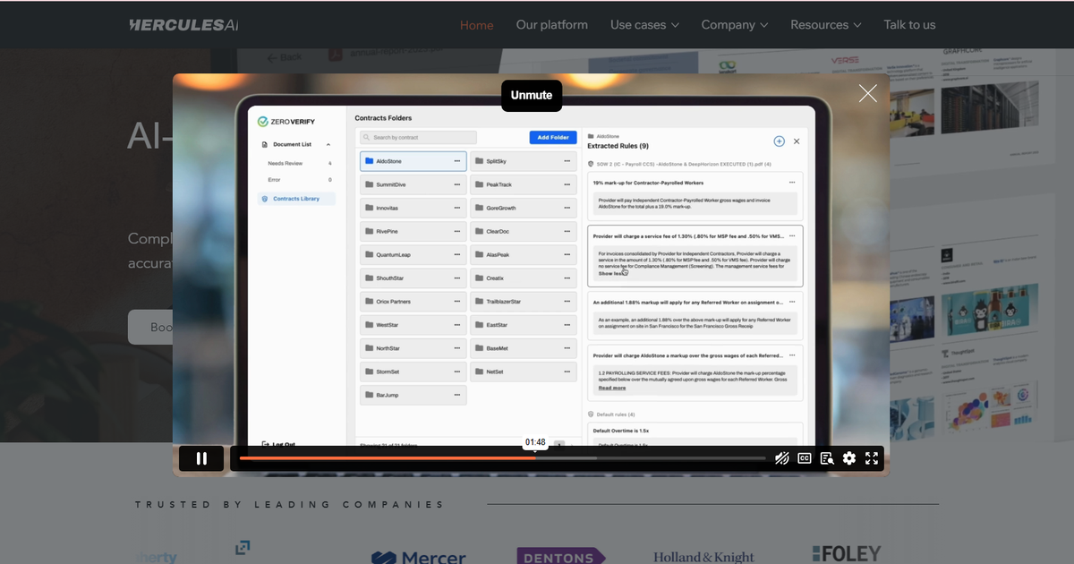1074x564 pixels.
Task: Open RivePine folder in video
Action: [x=413, y=231]
